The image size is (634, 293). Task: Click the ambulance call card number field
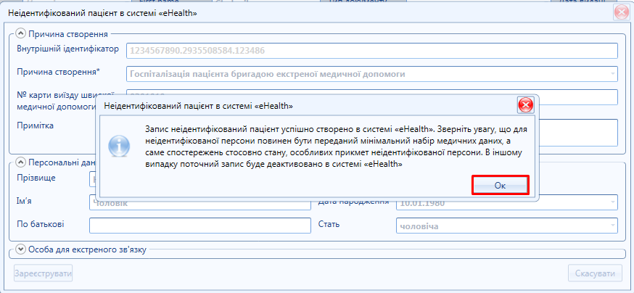pos(578,97)
